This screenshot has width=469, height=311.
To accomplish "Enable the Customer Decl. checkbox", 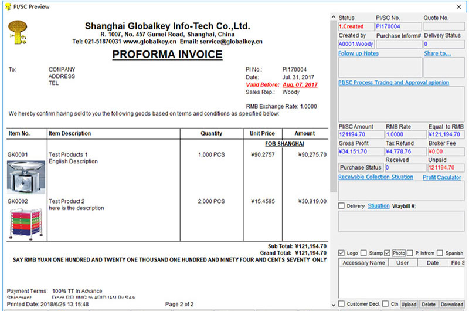I will point(342,303).
